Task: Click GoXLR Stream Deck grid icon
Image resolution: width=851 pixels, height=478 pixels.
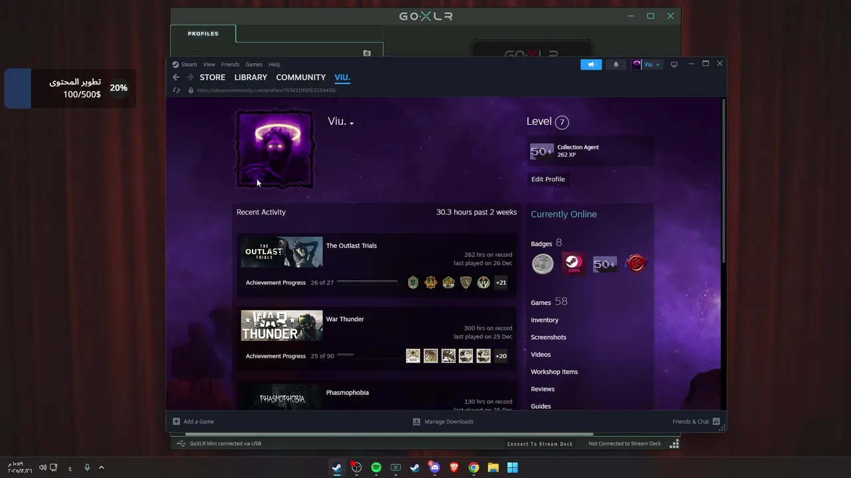Action: (674, 443)
